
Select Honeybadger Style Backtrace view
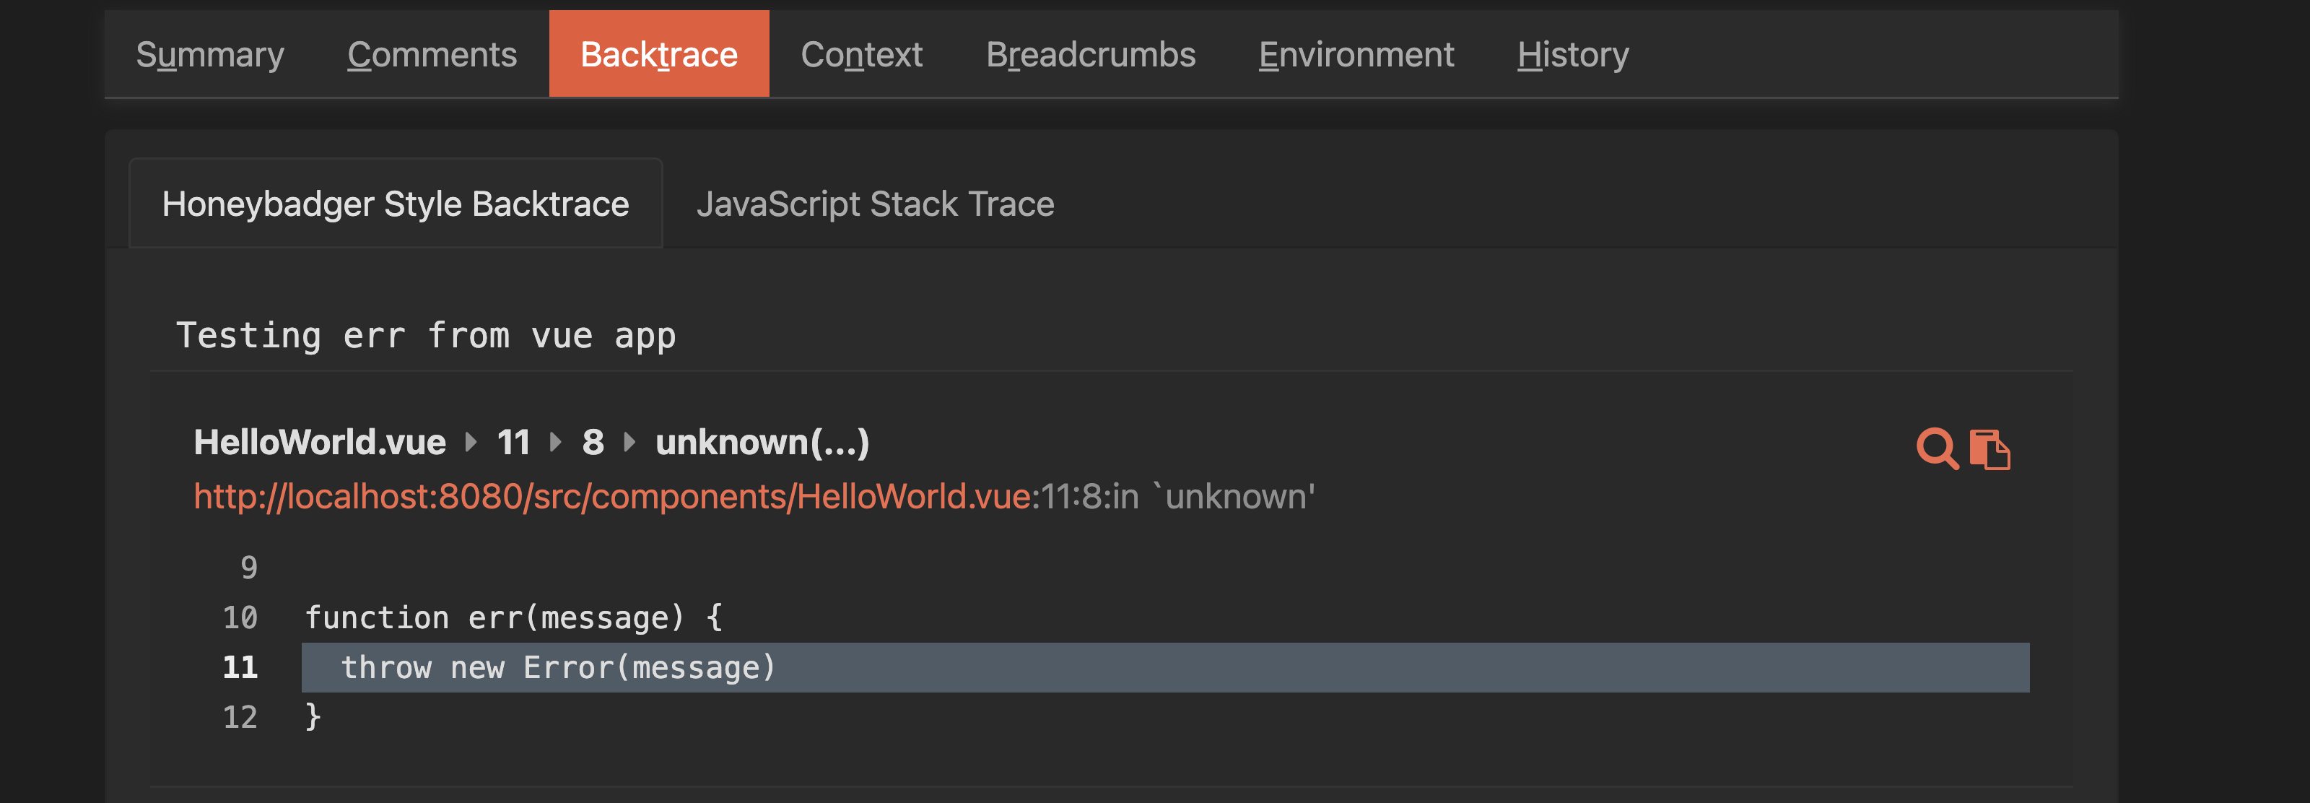(395, 203)
